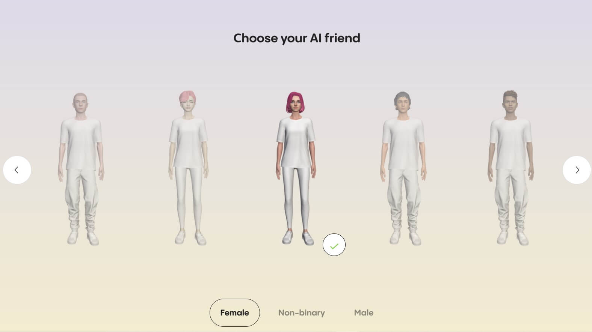This screenshot has width=592, height=332.
Task: Click the "Choose your AI friend" heading
Action: pyautogui.click(x=297, y=38)
